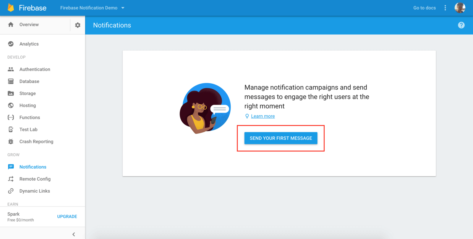Image resolution: width=473 pixels, height=239 pixels.
Task: Select Database from the Develop menu
Action: click(x=29, y=81)
